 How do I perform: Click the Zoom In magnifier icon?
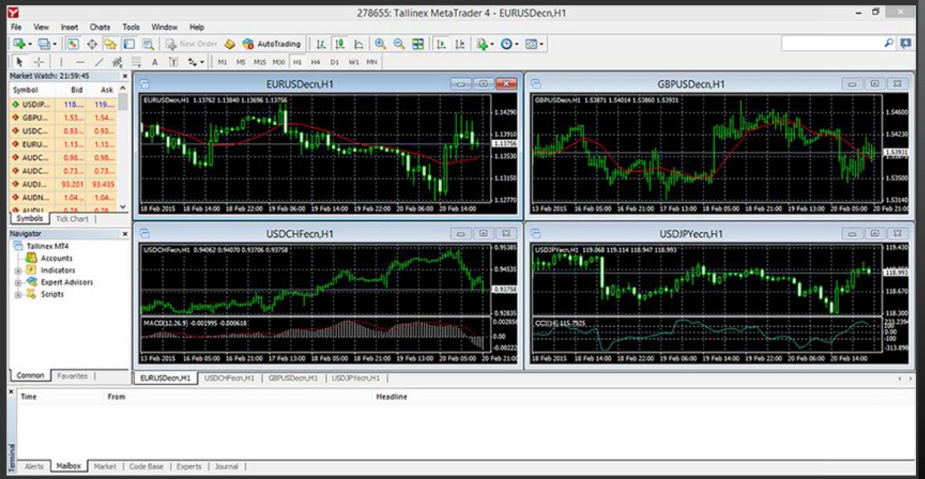(380, 44)
